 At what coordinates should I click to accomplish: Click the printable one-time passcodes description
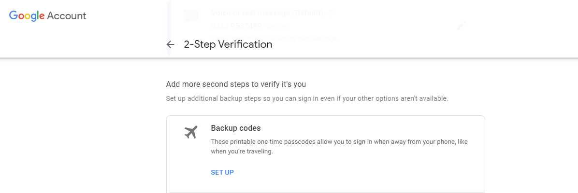339,147
